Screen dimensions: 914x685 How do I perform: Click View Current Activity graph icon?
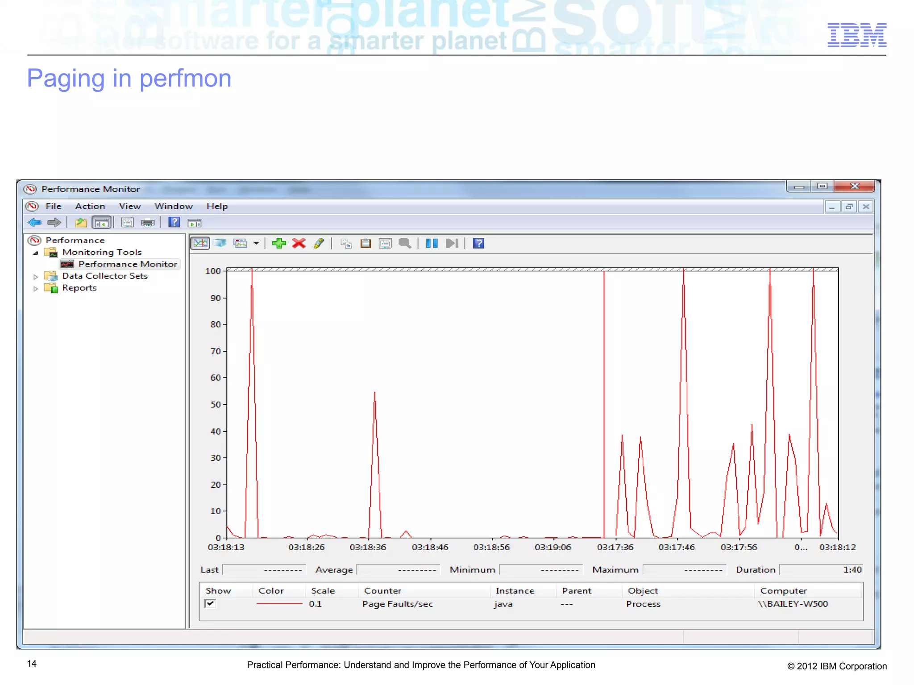coord(200,243)
